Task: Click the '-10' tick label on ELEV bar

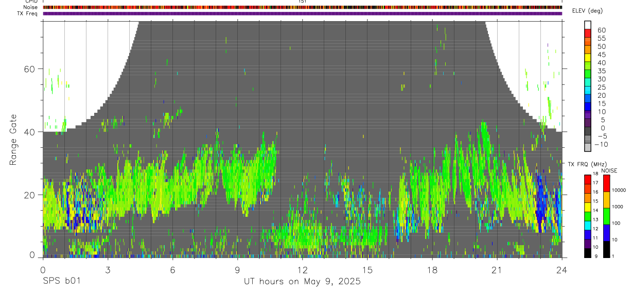Action: pos(601,144)
